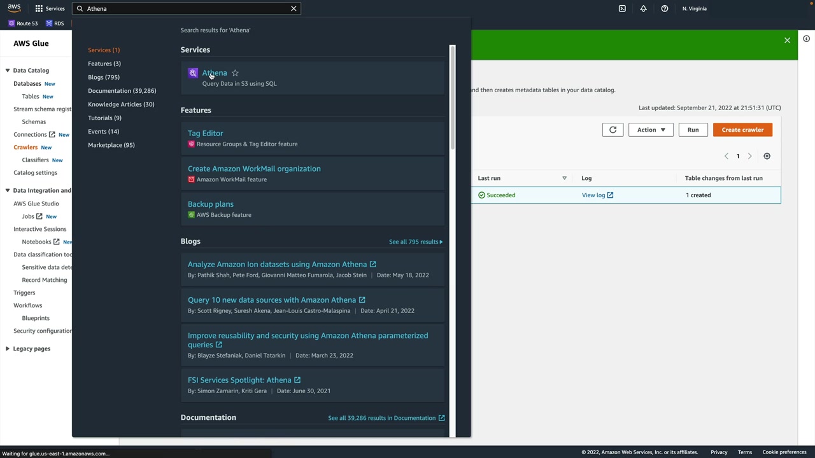Open Databases in Glue sidebar
Image resolution: width=815 pixels, height=458 pixels.
coord(27,83)
